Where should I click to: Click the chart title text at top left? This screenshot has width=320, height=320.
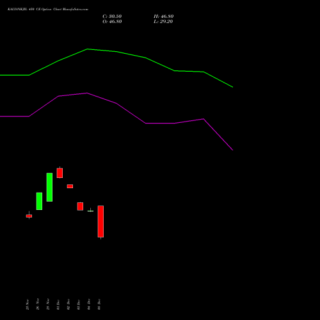48,10
